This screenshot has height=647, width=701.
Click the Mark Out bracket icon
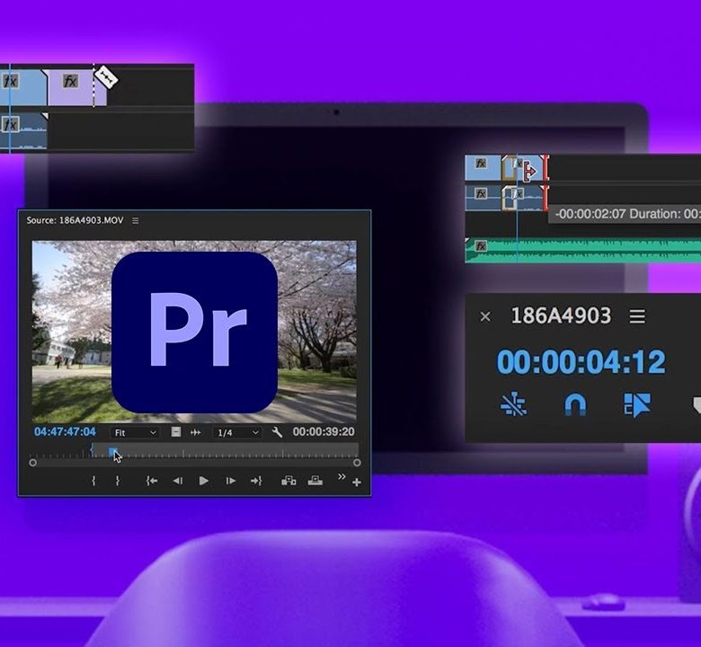tap(117, 481)
